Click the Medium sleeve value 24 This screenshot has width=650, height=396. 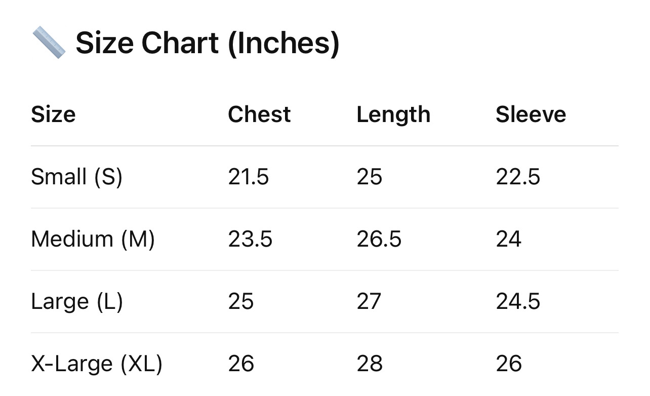click(x=508, y=239)
